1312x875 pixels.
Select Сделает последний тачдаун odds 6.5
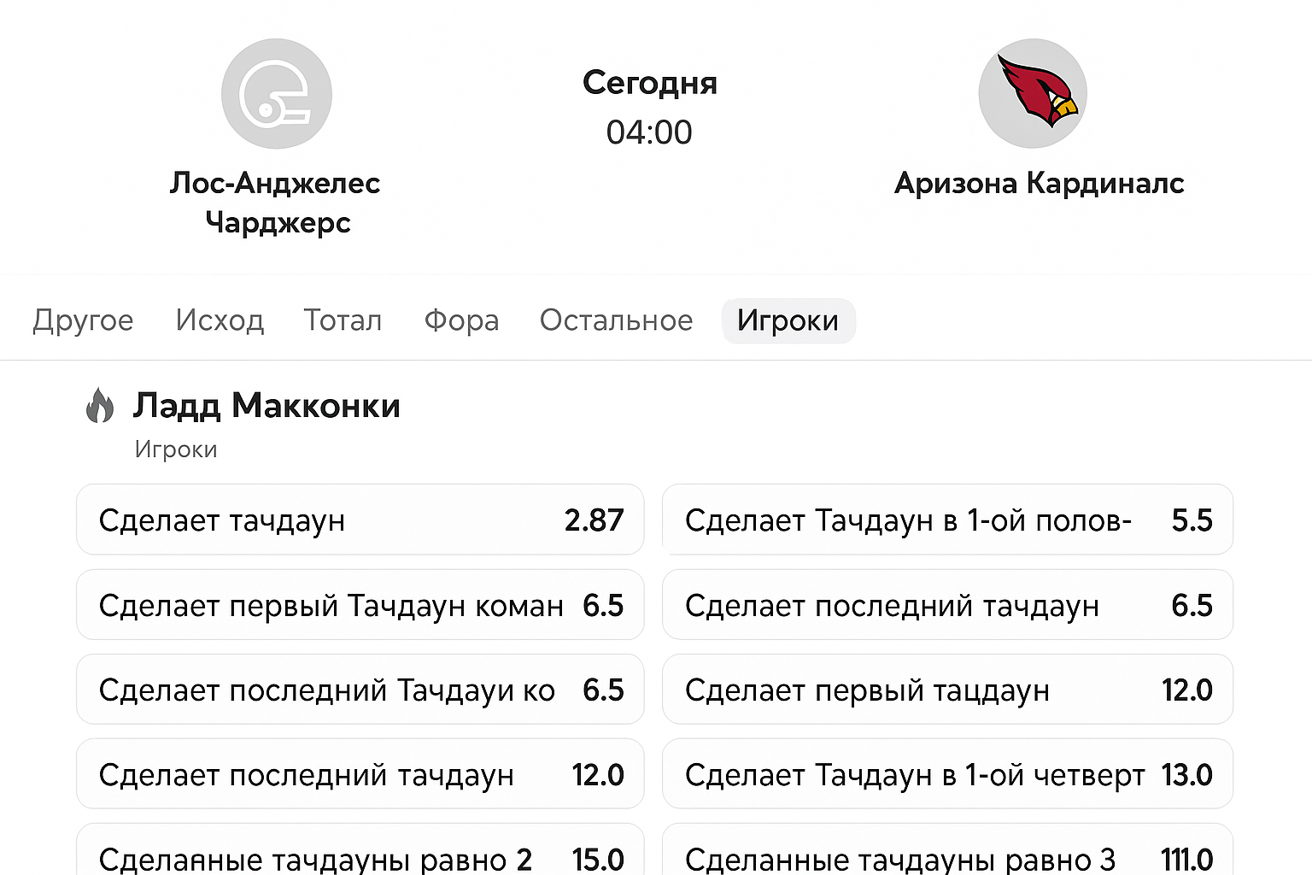[947, 605]
